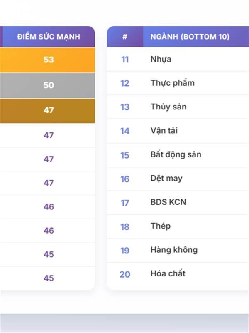This screenshot has width=249, height=333.
Task: Click the Hàng không industry name
Action: pos(174,250)
